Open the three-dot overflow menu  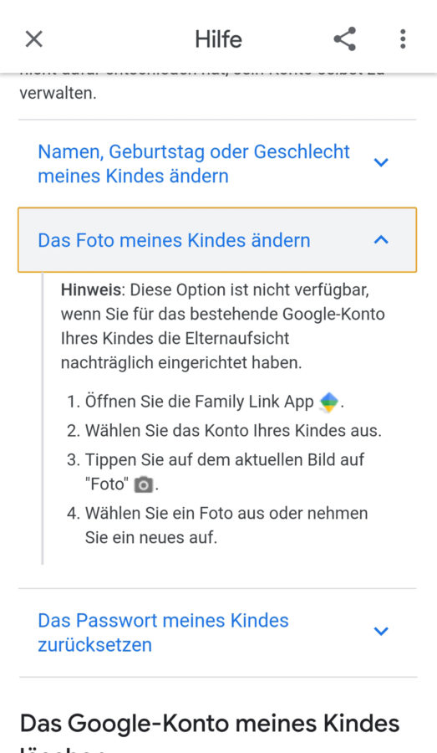point(403,38)
